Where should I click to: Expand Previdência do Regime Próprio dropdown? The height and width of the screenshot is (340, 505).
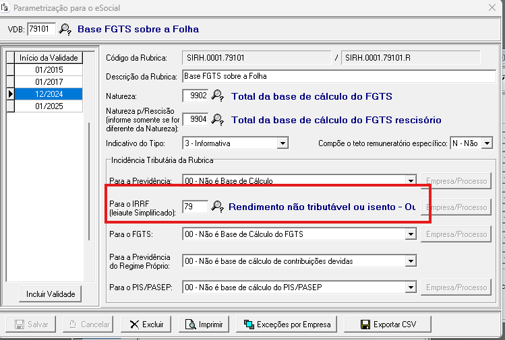[x=410, y=261]
